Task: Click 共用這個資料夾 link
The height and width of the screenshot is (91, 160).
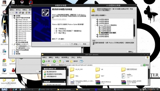Action: pos(51,76)
